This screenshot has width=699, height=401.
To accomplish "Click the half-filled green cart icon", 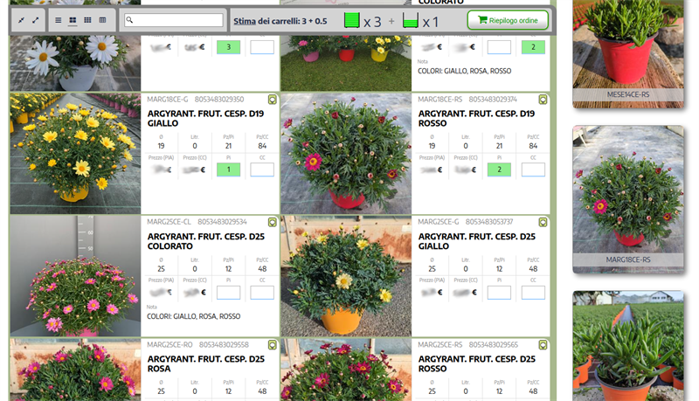I will point(411,20).
